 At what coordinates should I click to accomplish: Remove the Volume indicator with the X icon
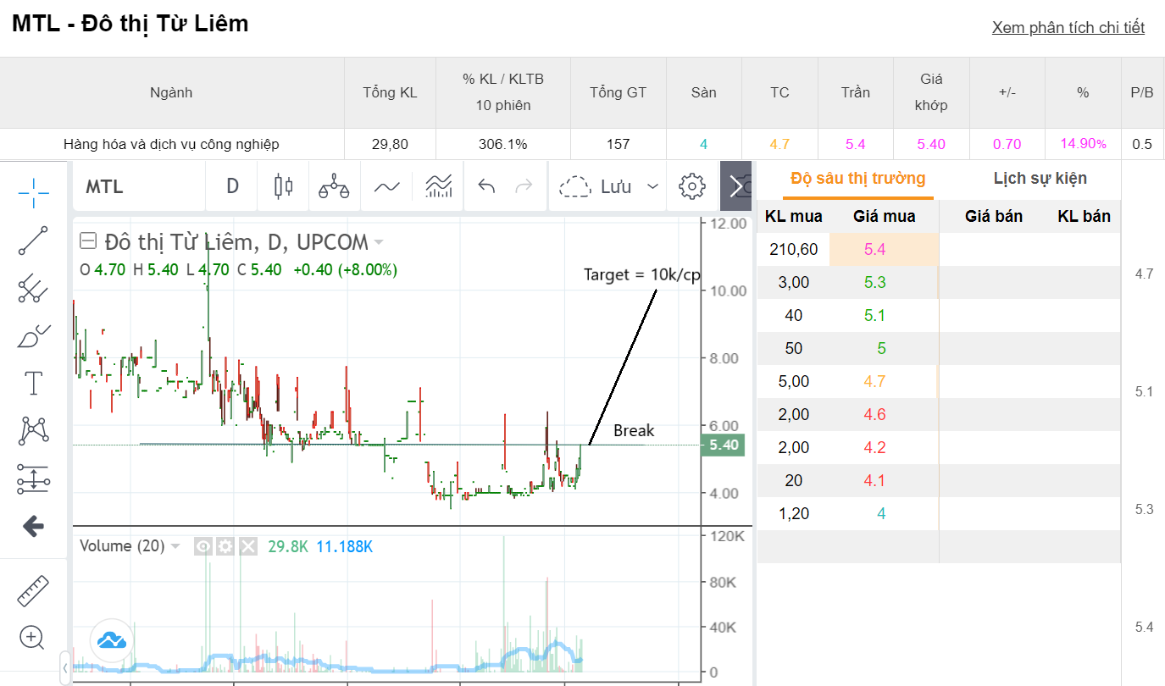[x=247, y=546]
